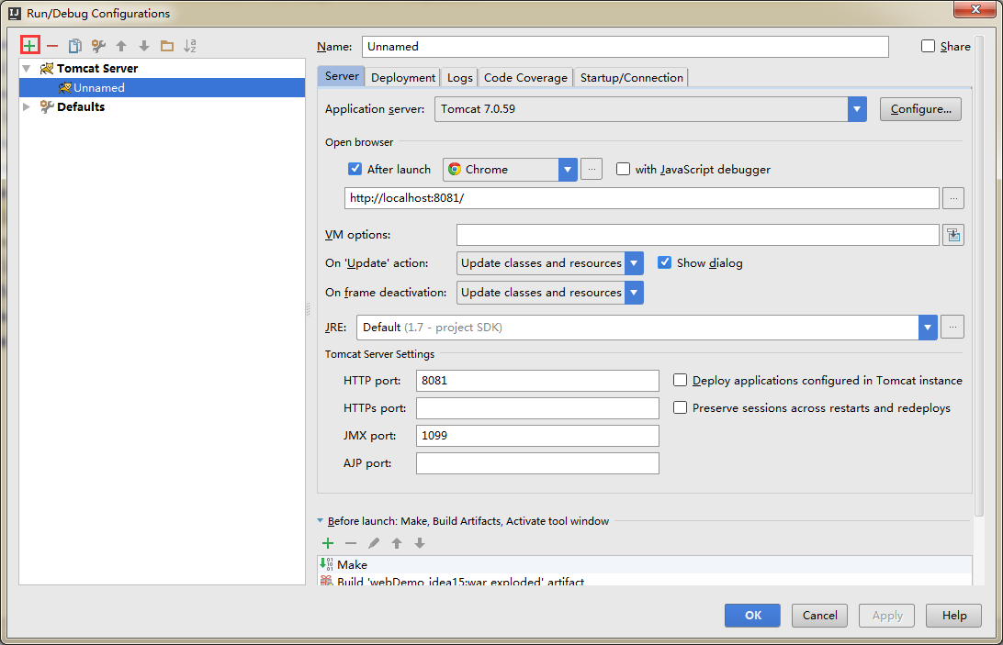This screenshot has width=1003, height=645.
Task: Uncheck After launch checkbox
Action: [355, 169]
